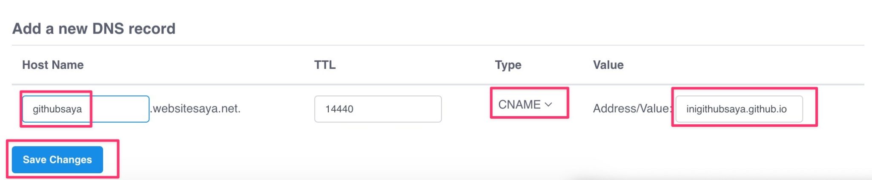Click the Address/Value label
This screenshot has width=872, height=180.
point(631,109)
